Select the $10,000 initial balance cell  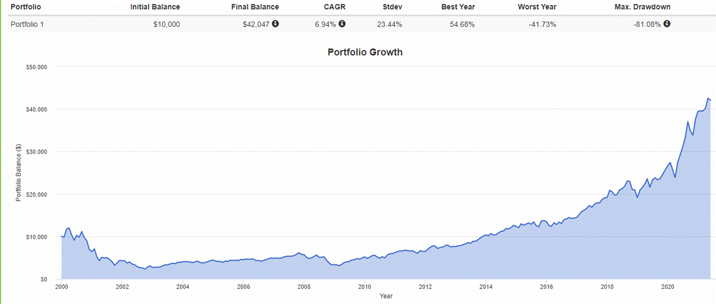(x=166, y=24)
